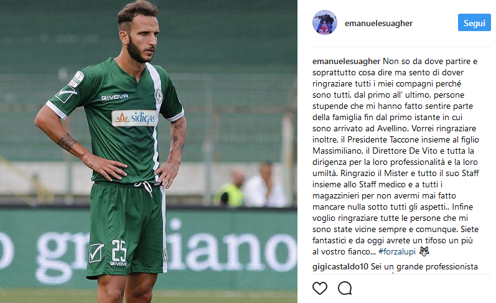This screenshot has height=303, width=496.
Task: Open the #forzalupi hashtag
Action: (397, 252)
